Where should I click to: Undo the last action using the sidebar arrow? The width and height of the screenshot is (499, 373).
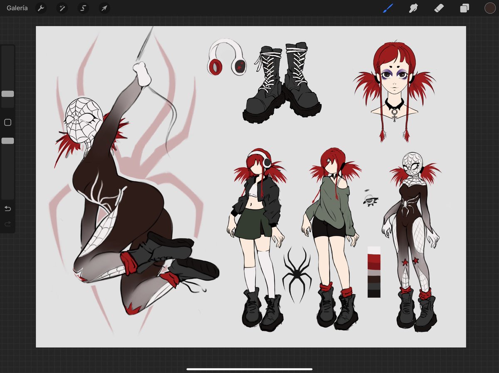[x=7, y=208]
